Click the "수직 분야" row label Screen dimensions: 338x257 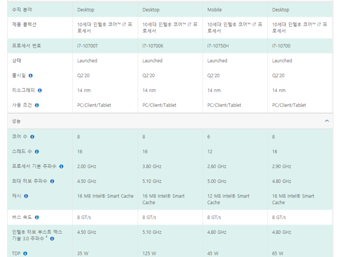(x=22, y=10)
